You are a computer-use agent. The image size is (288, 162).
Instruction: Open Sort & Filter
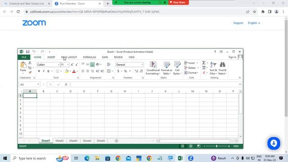[213, 68]
